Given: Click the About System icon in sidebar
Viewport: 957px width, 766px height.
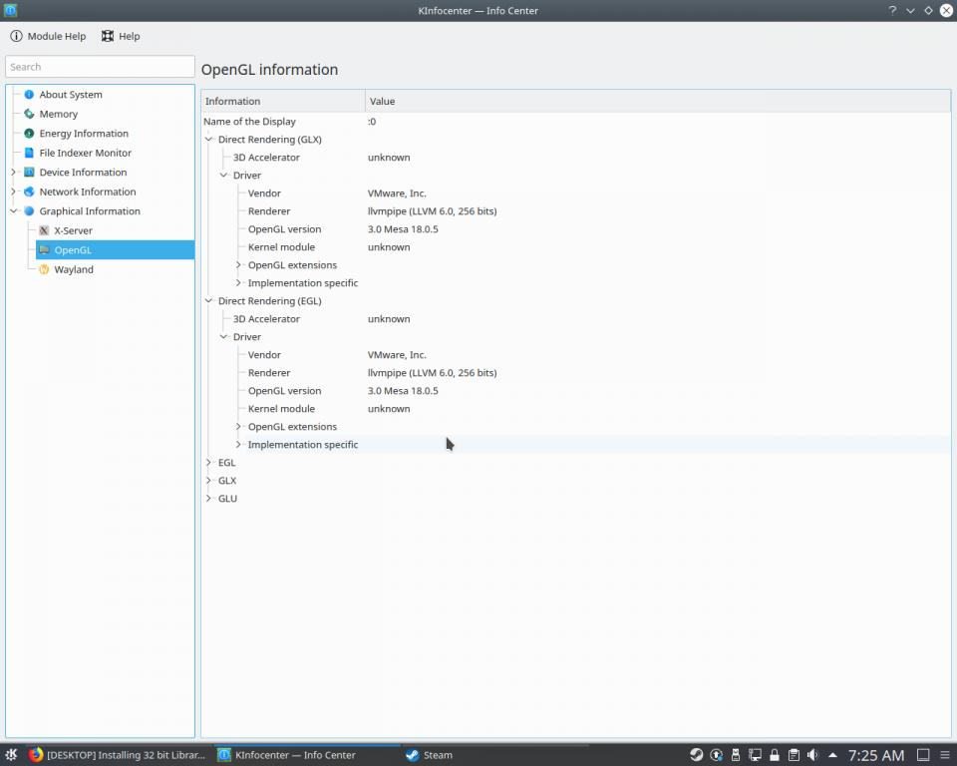Looking at the screenshot, I should click(29, 95).
